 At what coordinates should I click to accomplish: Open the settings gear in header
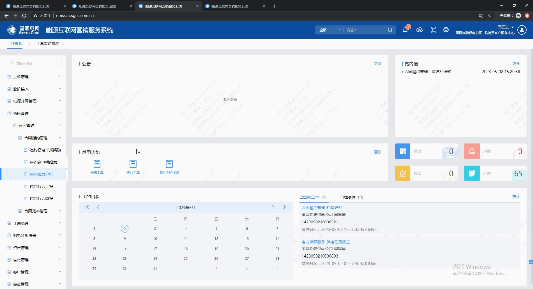click(446, 30)
